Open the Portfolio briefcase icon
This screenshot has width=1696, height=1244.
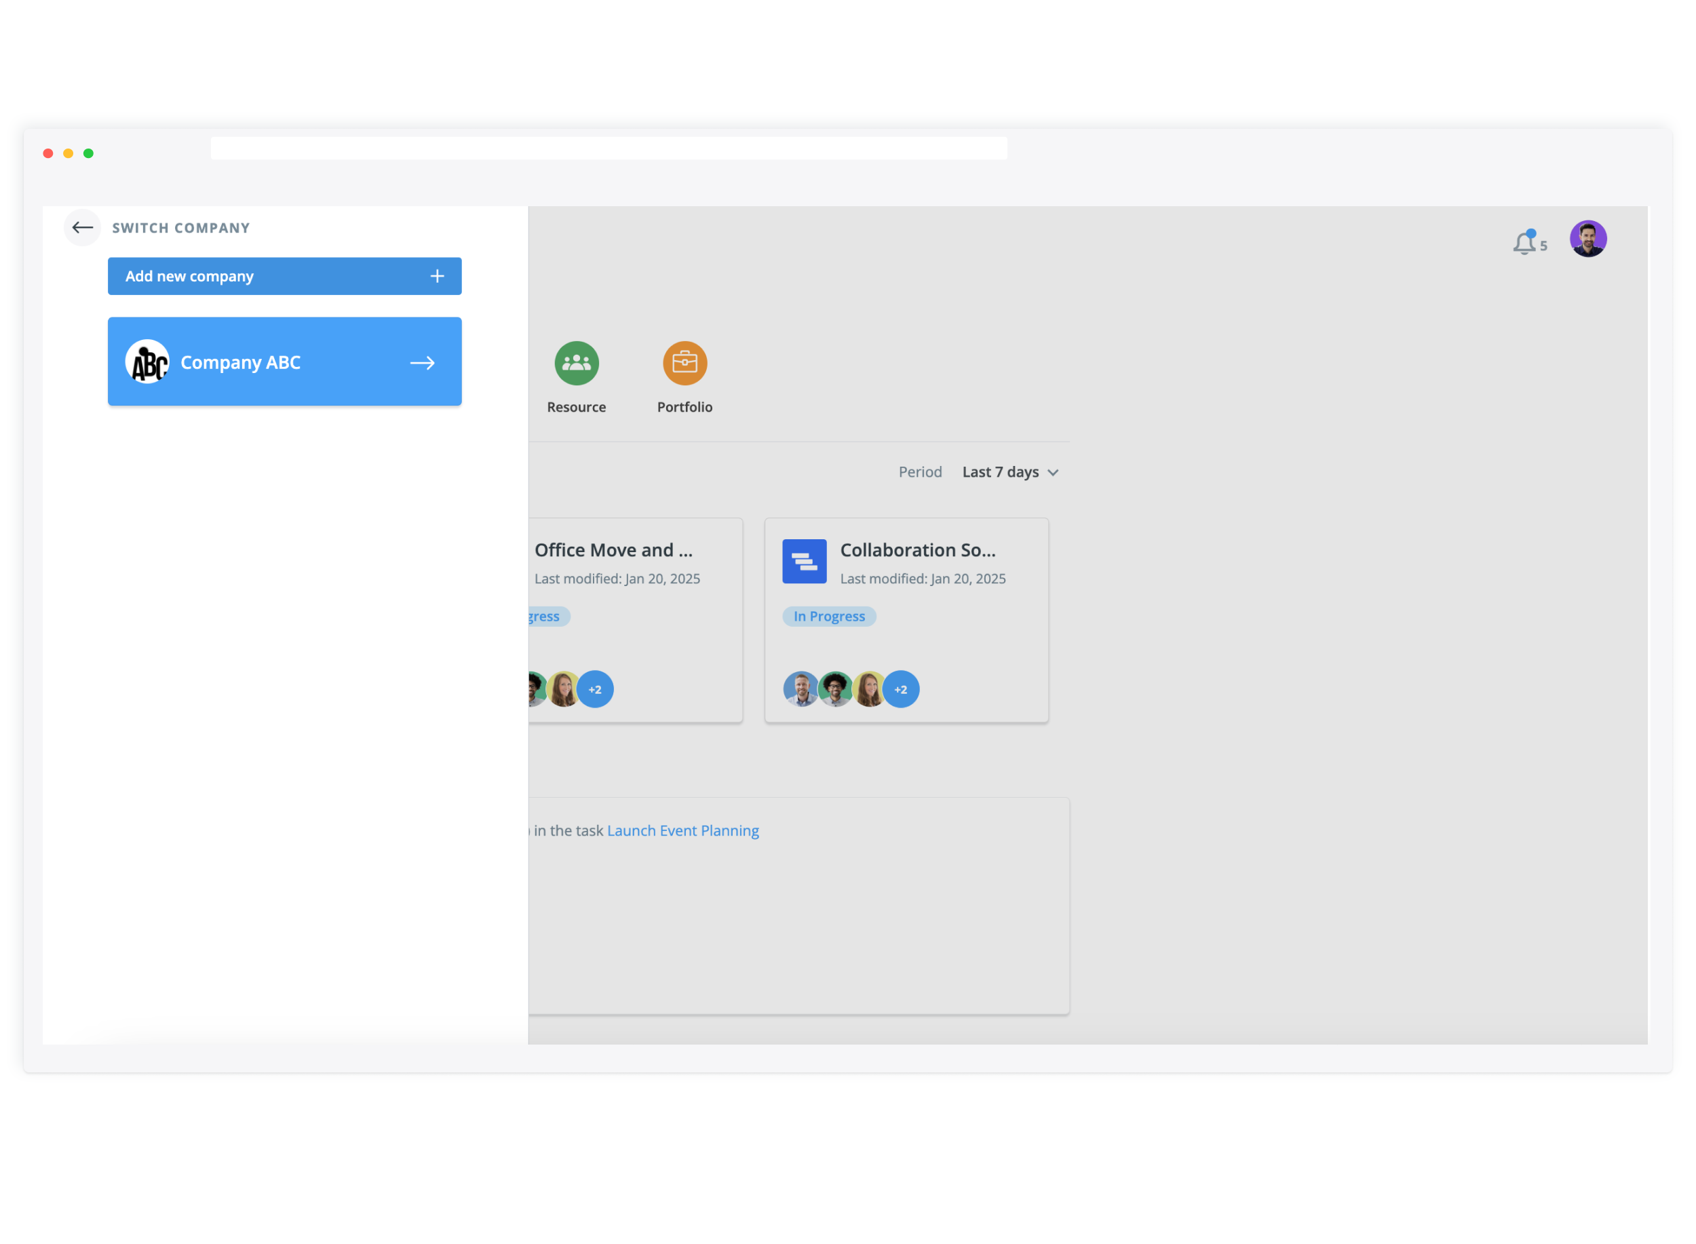click(684, 363)
